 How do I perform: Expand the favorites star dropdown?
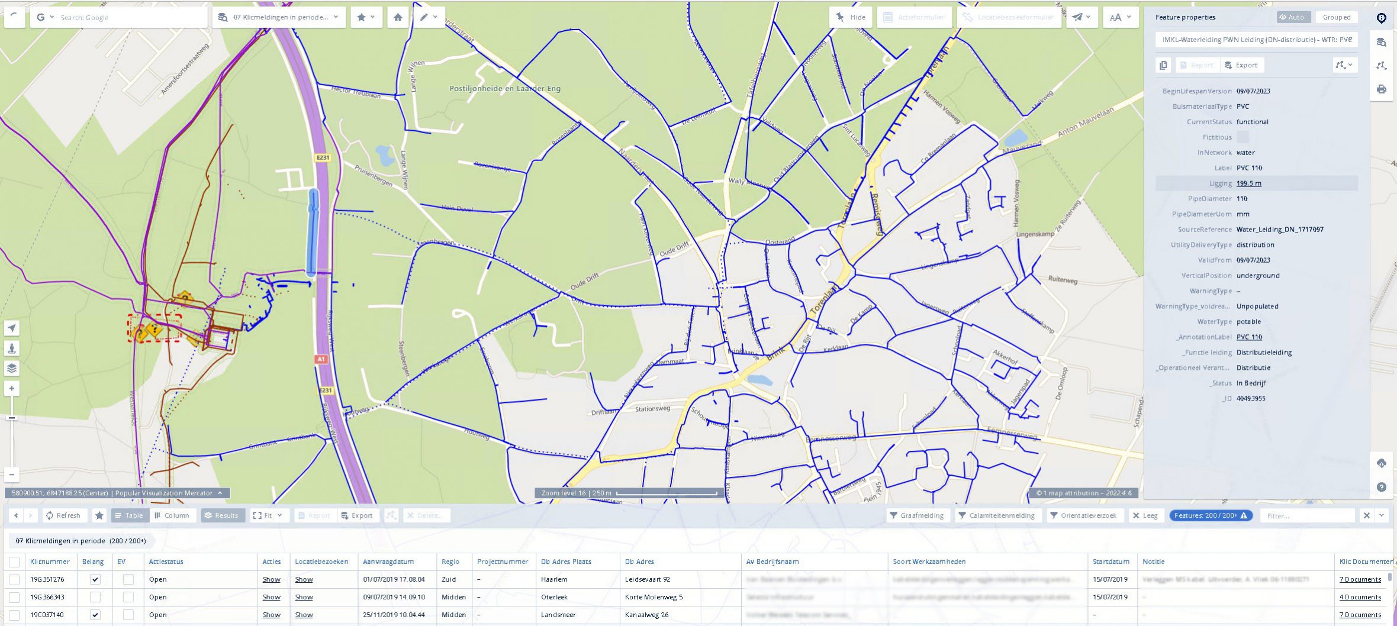tap(366, 17)
